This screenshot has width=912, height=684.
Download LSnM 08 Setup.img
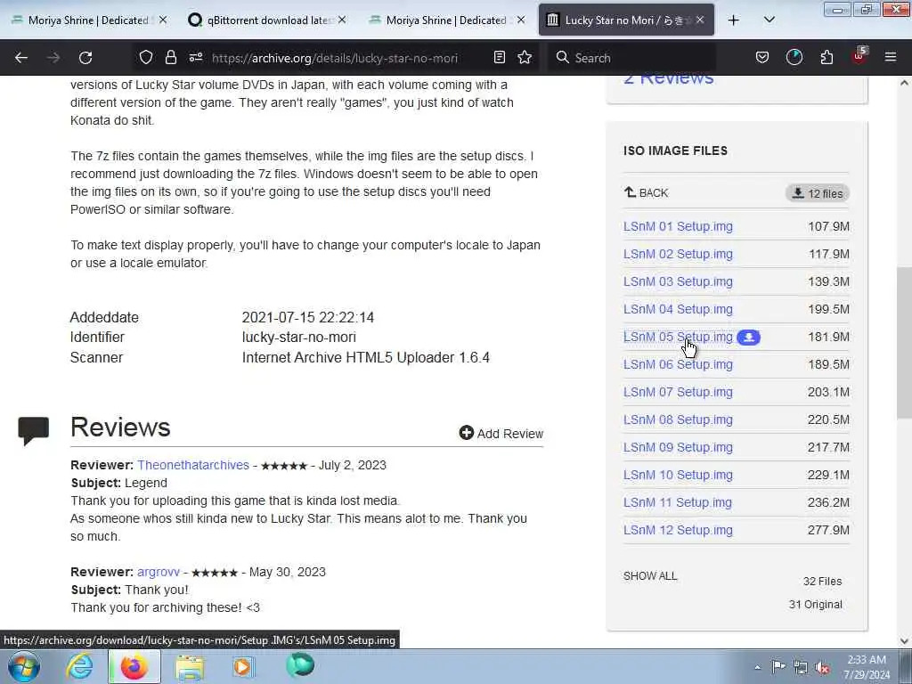tap(678, 420)
